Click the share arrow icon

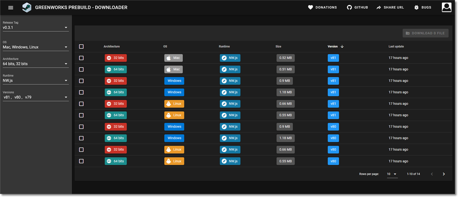(x=379, y=7)
